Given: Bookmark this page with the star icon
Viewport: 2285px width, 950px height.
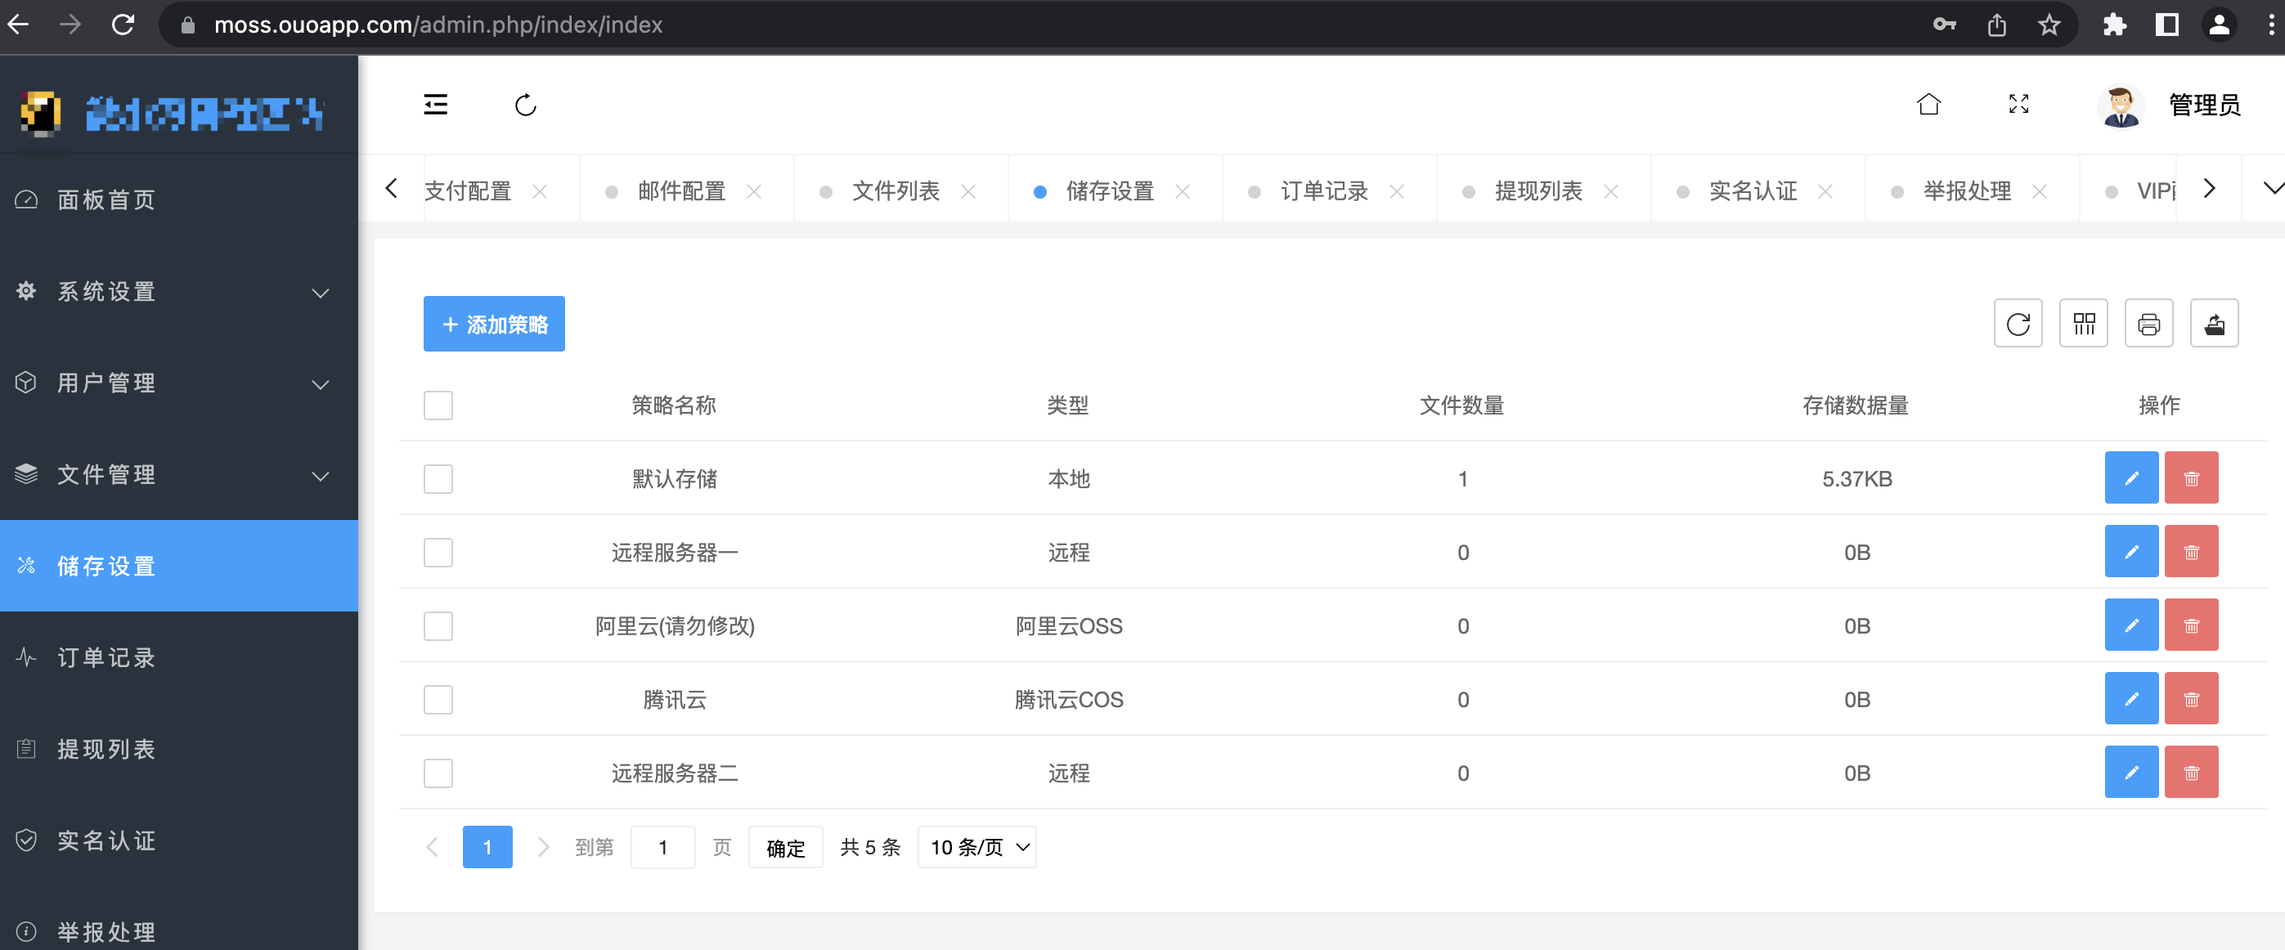Looking at the screenshot, I should [2049, 25].
